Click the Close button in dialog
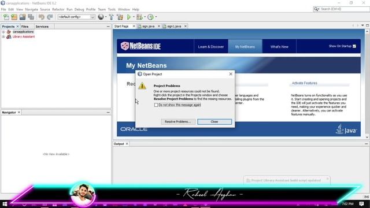 [x=214, y=122]
